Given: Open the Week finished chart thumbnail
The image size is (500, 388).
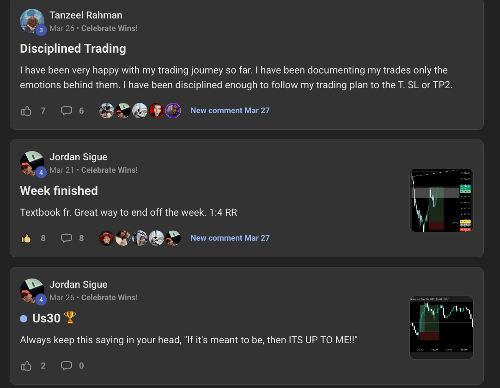Looking at the screenshot, I should 441,200.
